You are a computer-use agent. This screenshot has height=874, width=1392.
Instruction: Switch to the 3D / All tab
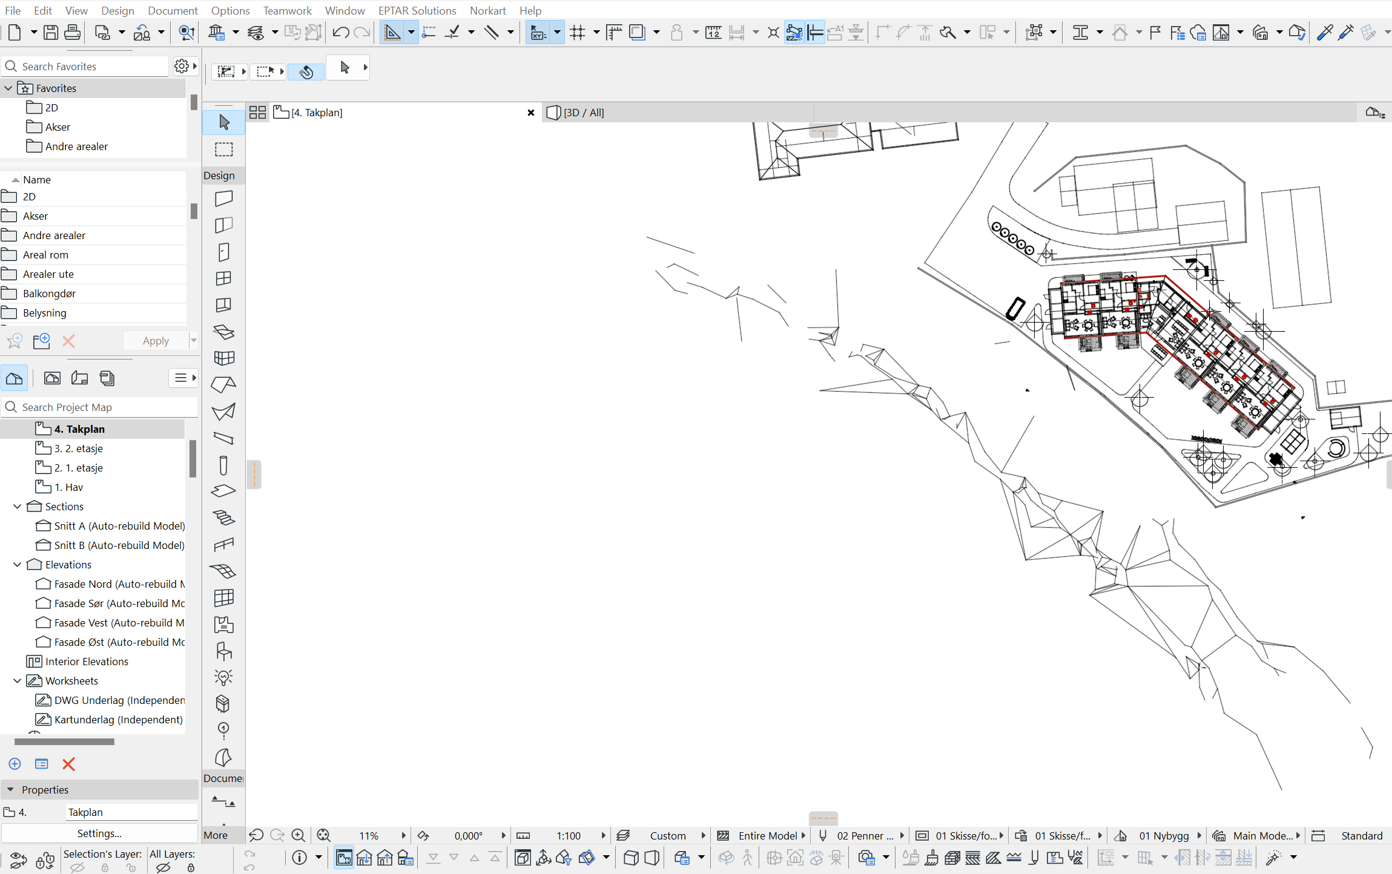(x=584, y=113)
